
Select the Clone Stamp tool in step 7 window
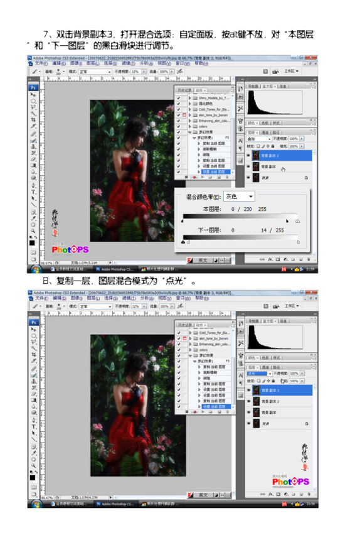(x=33, y=146)
